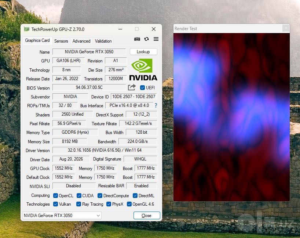Click the Revision A1 field

[116, 61]
